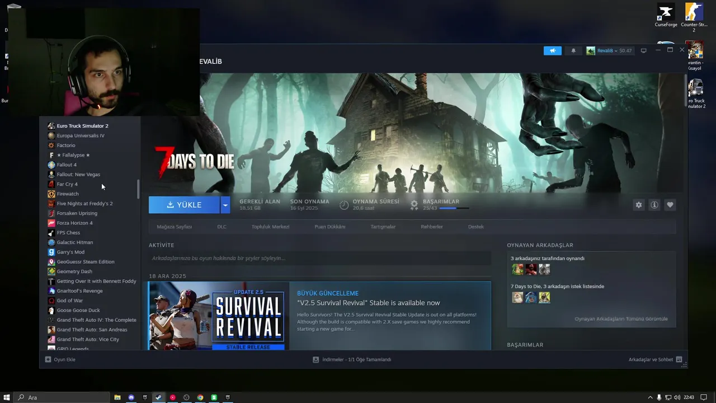Open Discord from the taskbar
Image resolution: width=716 pixels, height=403 pixels.
click(x=131, y=397)
